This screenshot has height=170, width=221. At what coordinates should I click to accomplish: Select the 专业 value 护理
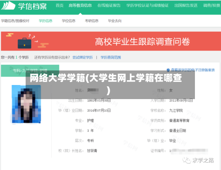91,121
